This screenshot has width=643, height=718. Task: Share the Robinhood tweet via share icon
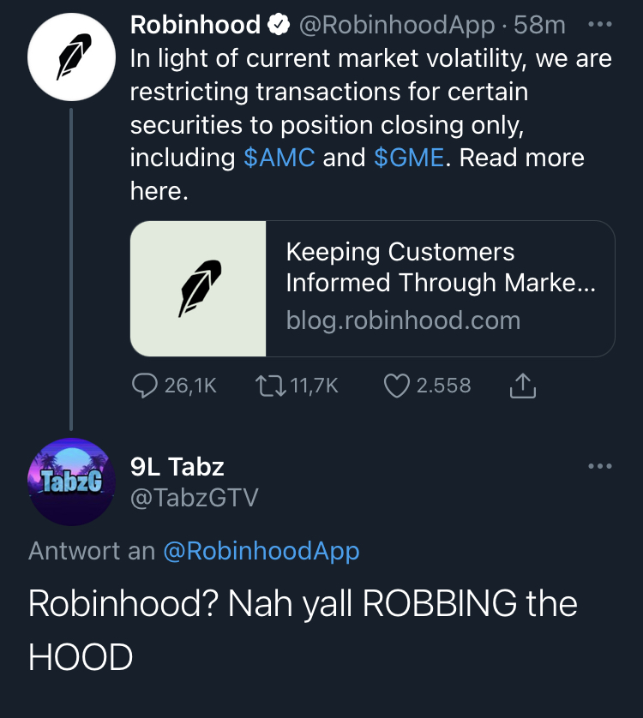click(x=522, y=387)
